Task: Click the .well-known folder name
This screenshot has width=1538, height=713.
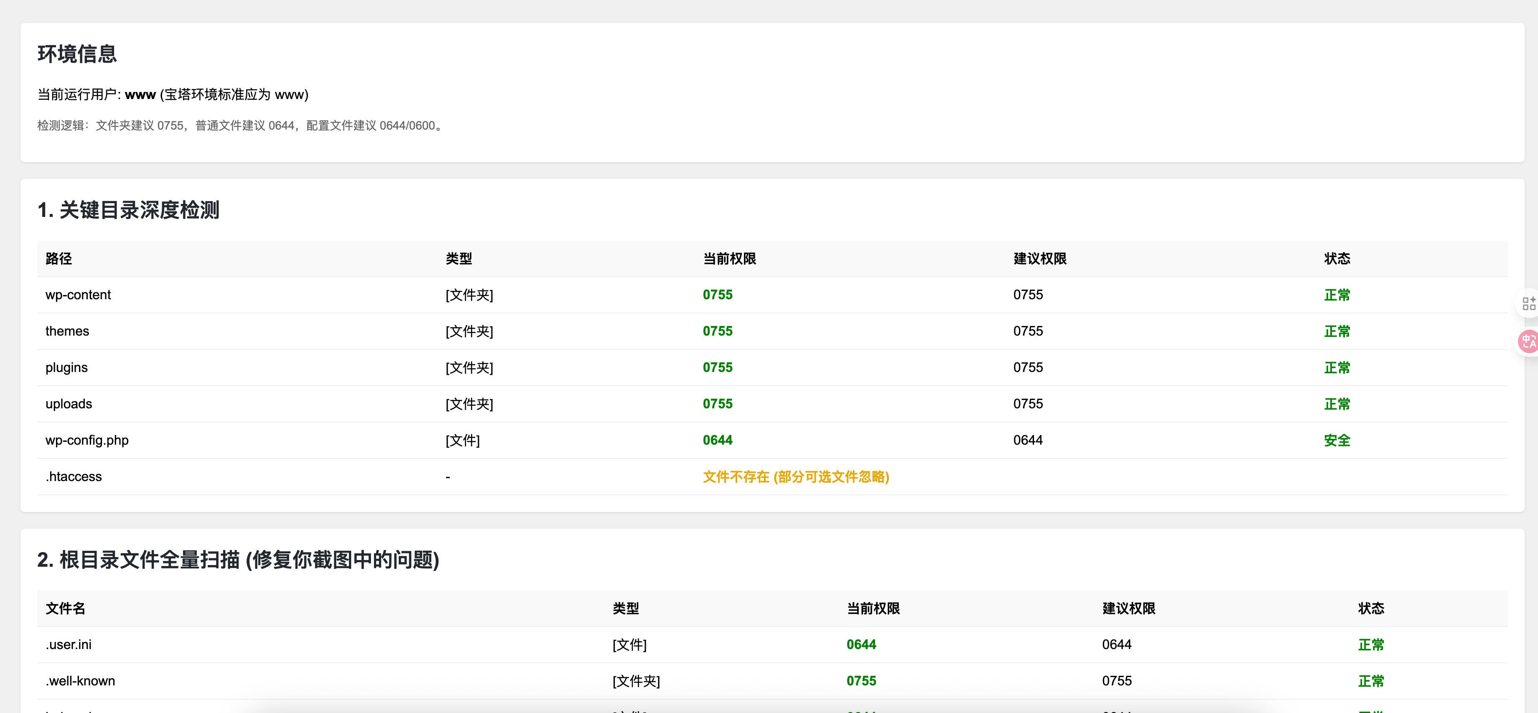Action: (x=80, y=681)
